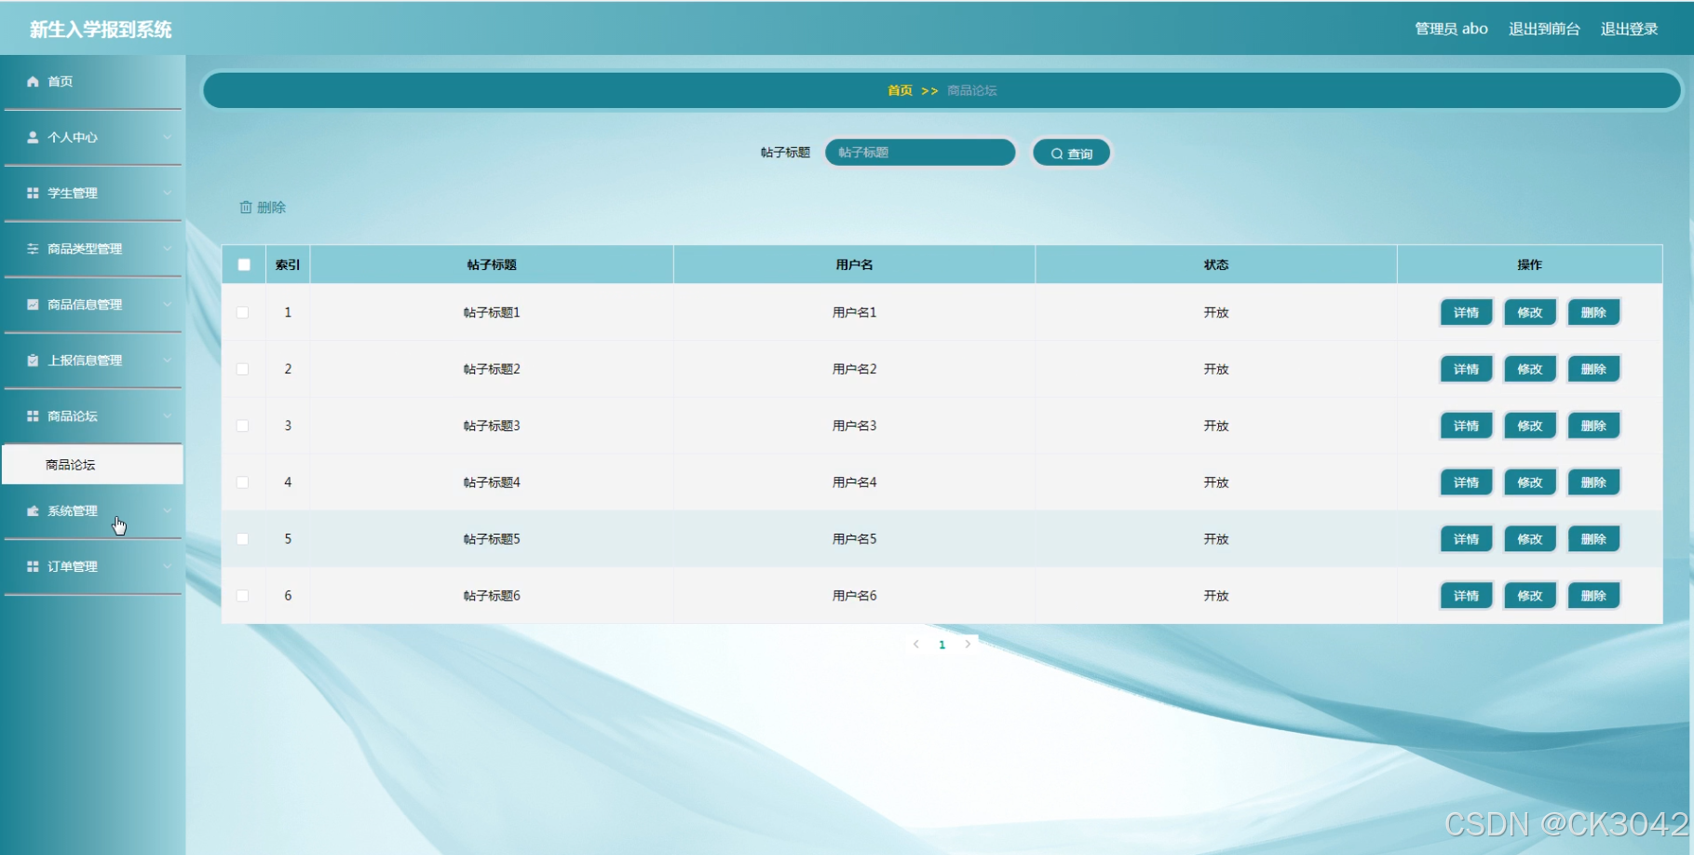Expand the 商品类型管理 chevron
The width and height of the screenshot is (1694, 855).
168,250
